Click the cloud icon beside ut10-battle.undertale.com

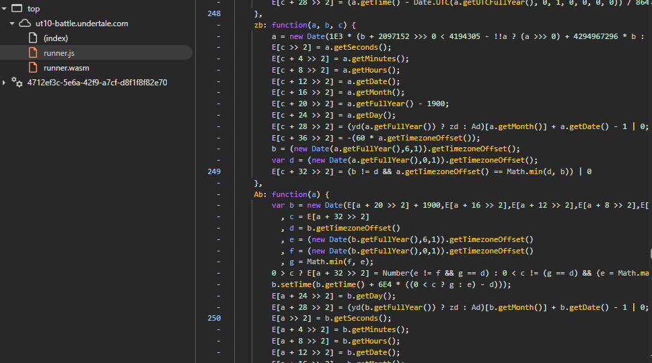[25, 24]
